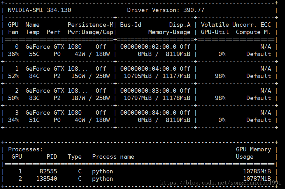This screenshot has height=189, width=285.
Task: Click power reading 150W / 250W
Action: click(x=91, y=76)
